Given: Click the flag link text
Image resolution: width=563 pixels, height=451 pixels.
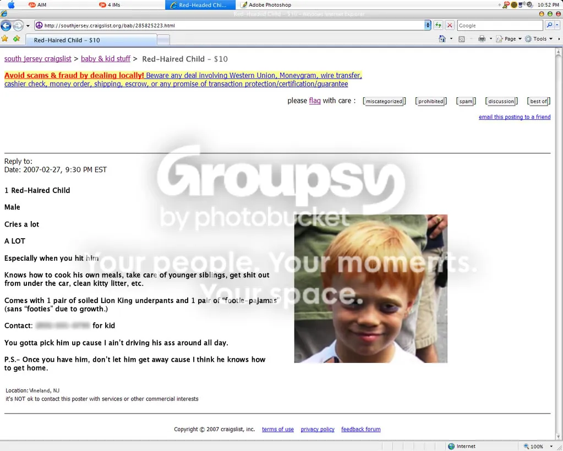Looking at the screenshot, I should pyautogui.click(x=315, y=101).
